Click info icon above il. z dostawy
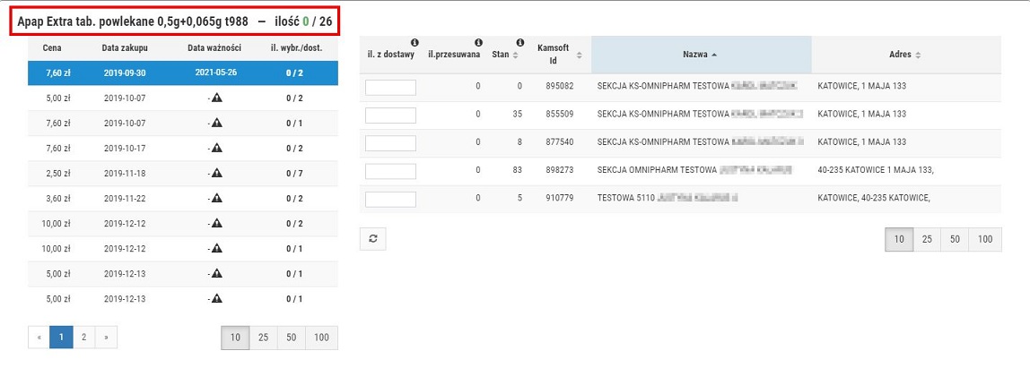The width and height of the screenshot is (1030, 368). pyautogui.click(x=415, y=43)
